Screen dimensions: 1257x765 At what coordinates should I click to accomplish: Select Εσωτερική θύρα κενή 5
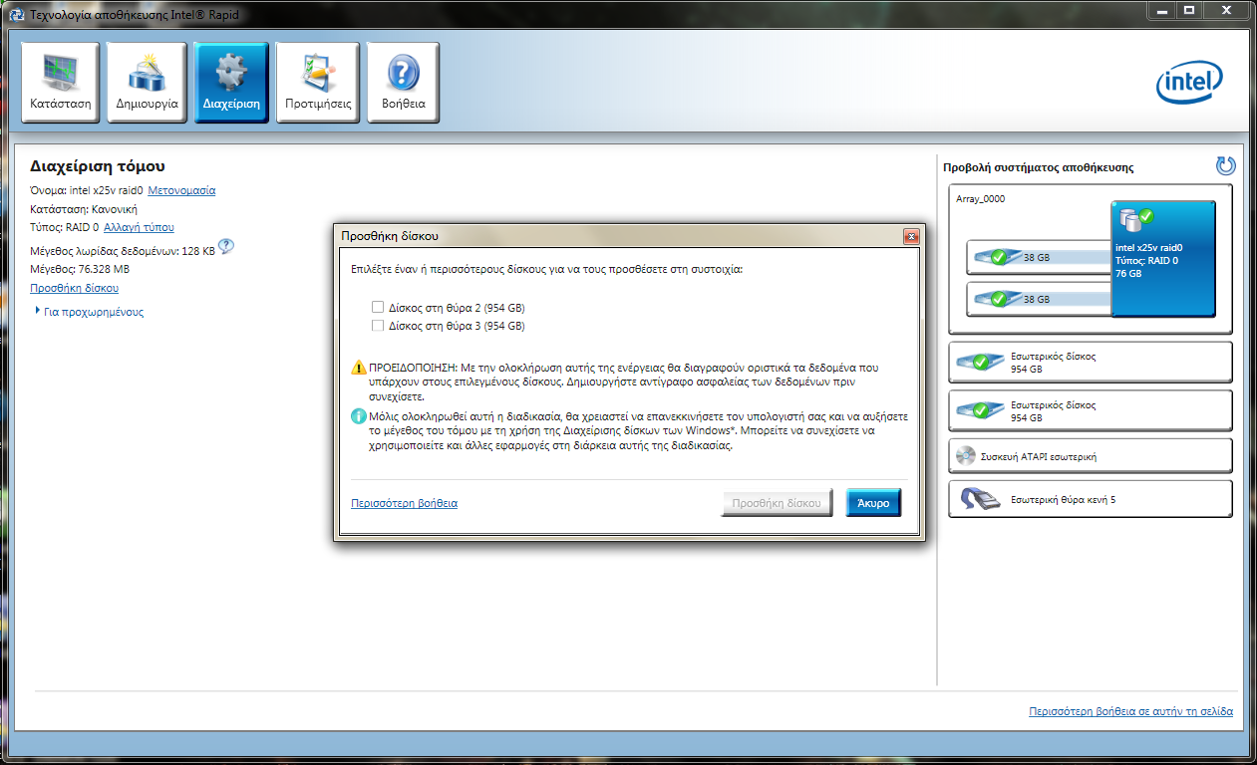1091,499
